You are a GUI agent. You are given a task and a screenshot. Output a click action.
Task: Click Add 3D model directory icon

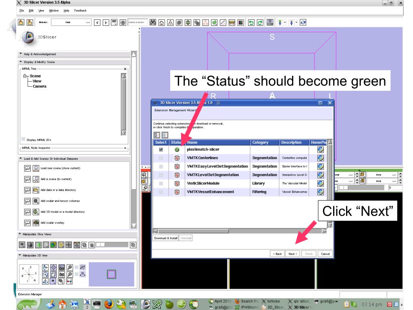click(36, 212)
